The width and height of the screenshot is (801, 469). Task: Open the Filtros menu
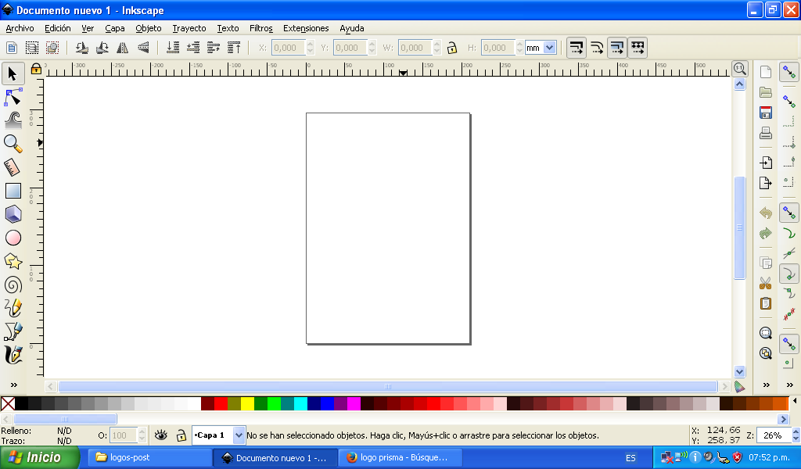pyautogui.click(x=261, y=28)
